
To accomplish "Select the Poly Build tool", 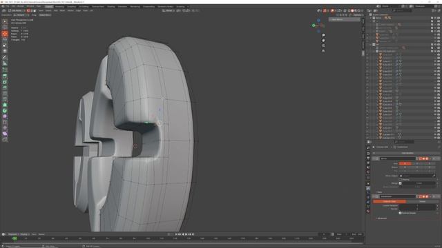I will 5,105.
